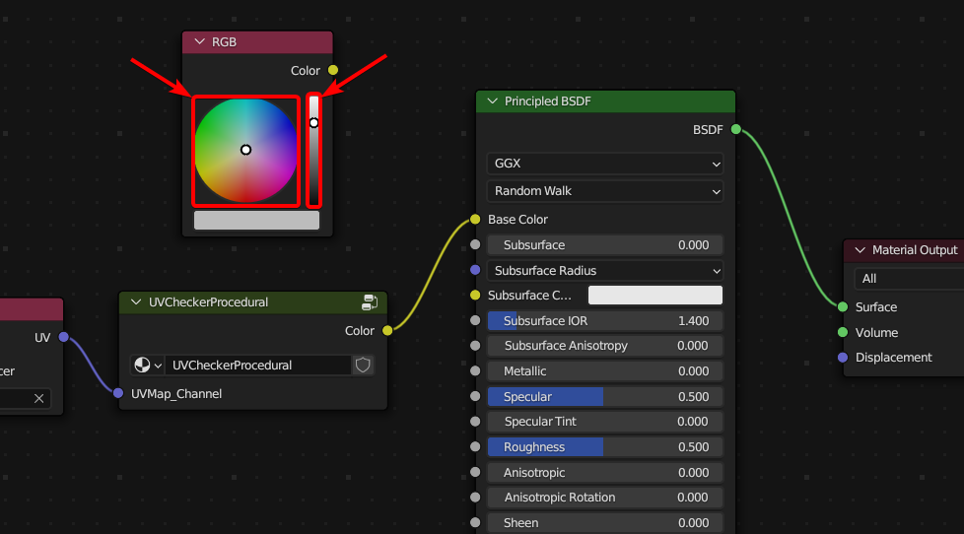964x534 pixels.
Task: Click the Anisotropic 0.000 value field
Action: click(605, 473)
